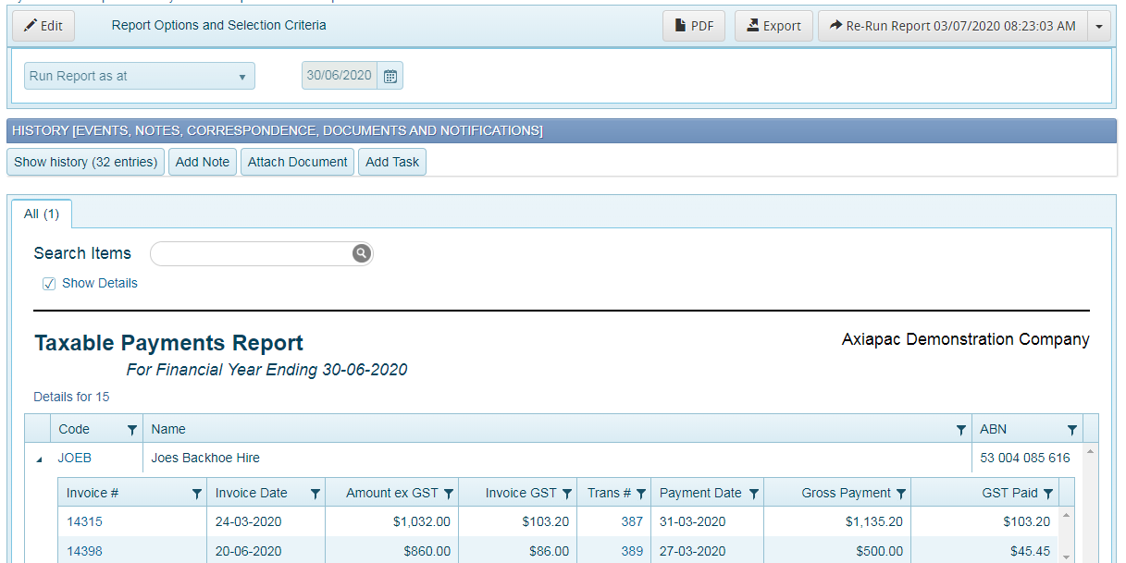Viewport: 1126px width, 563px height.
Task: Click the search magnifier icon
Action: (x=361, y=252)
